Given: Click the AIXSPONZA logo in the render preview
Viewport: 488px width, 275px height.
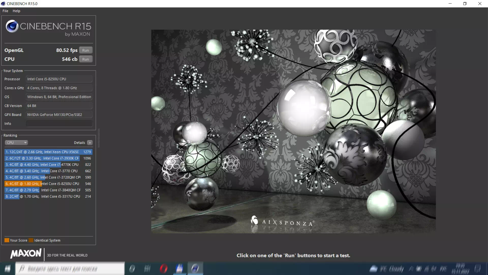Looking at the screenshot, I should point(282,222).
